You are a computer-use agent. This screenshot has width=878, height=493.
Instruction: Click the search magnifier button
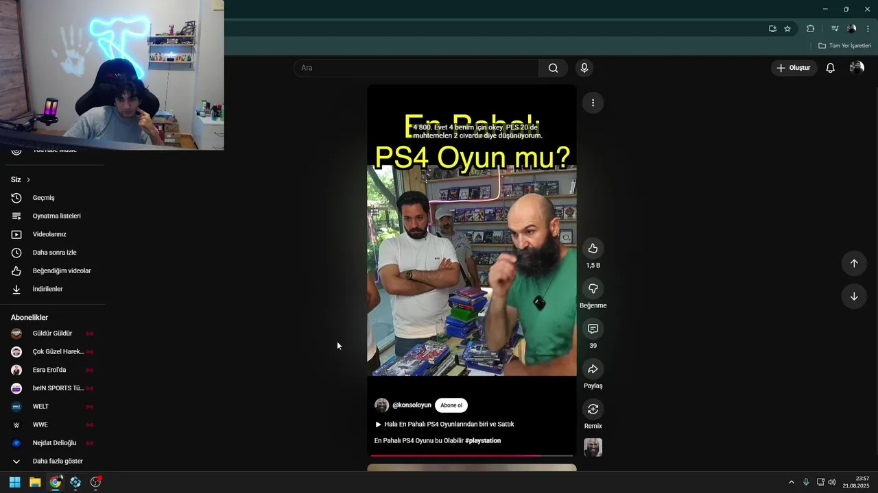point(553,68)
